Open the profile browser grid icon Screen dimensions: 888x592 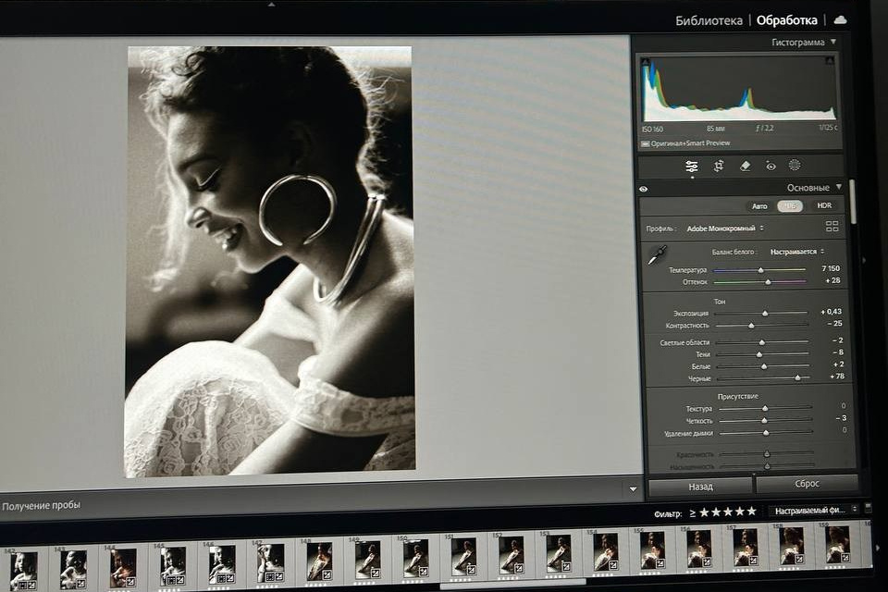(832, 227)
